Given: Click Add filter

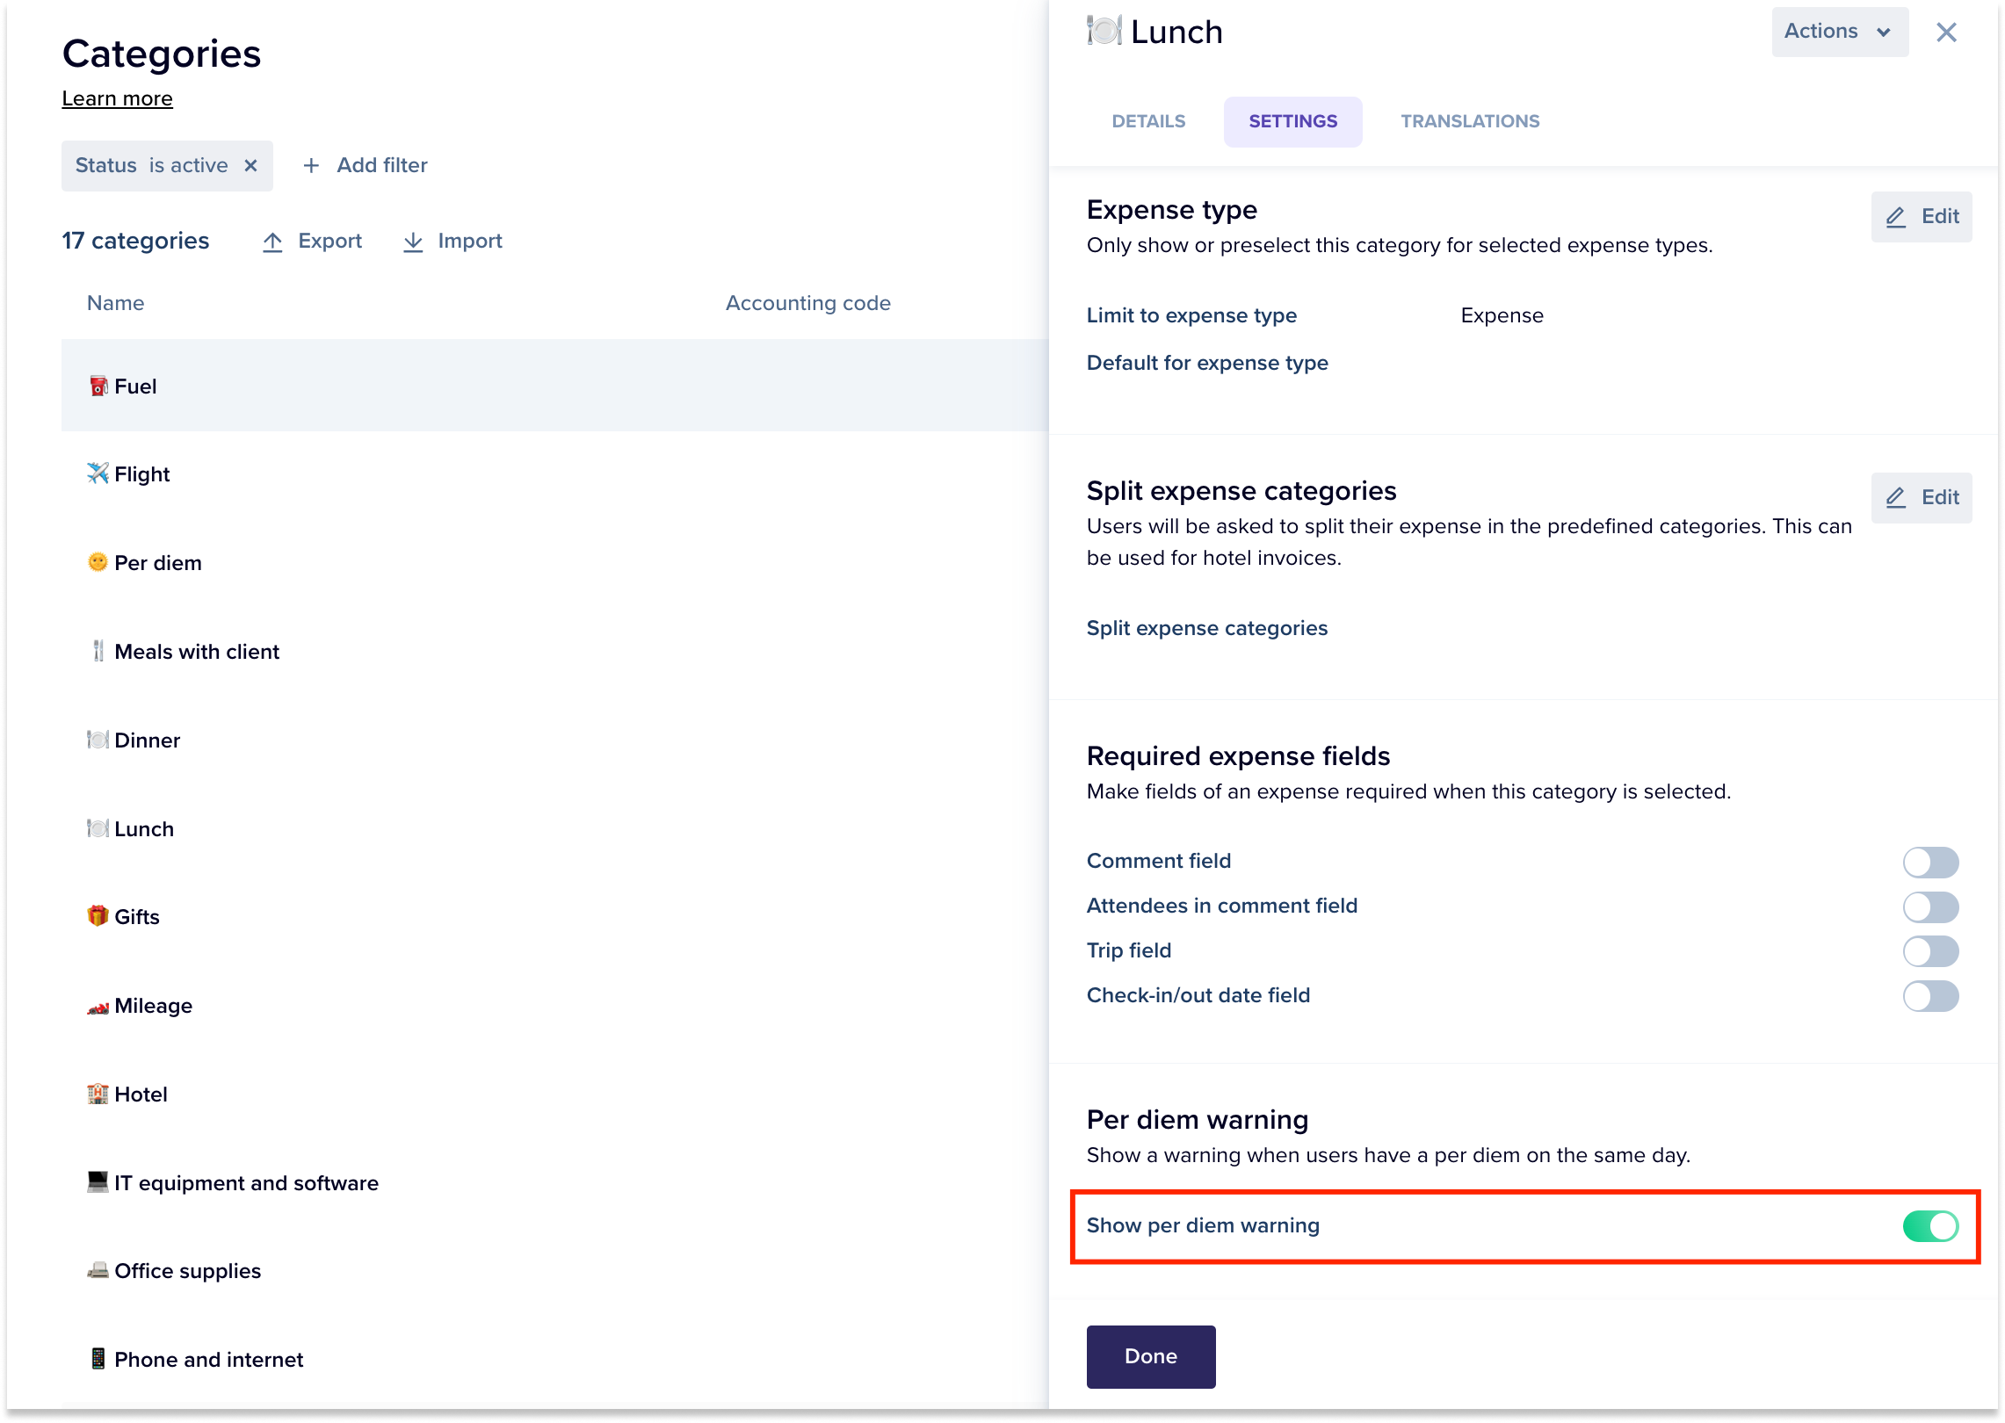Looking at the screenshot, I should pyautogui.click(x=366, y=165).
